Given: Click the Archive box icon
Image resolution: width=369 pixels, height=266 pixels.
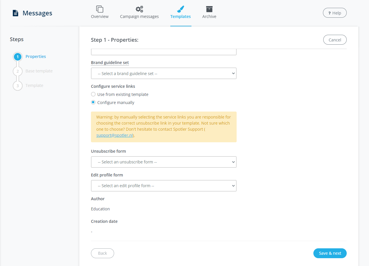Looking at the screenshot, I should pyautogui.click(x=209, y=9).
